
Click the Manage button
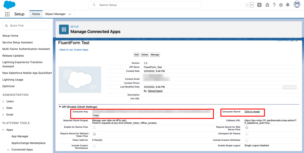coord(155,55)
